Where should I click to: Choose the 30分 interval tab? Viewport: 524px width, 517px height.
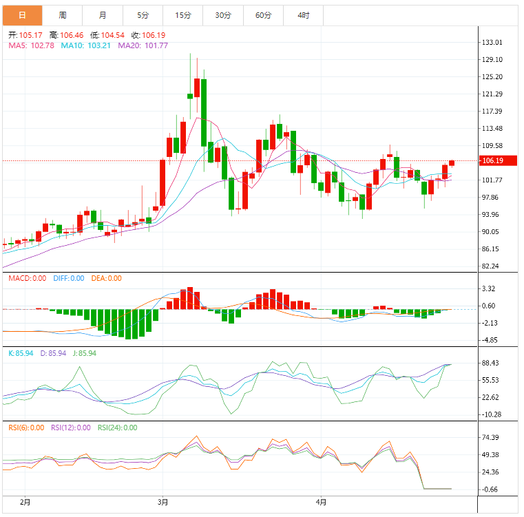(x=223, y=15)
